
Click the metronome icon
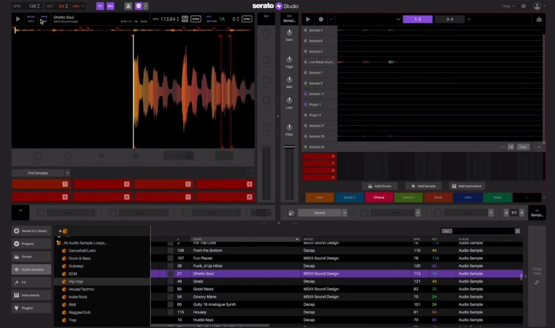click(x=128, y=6)
